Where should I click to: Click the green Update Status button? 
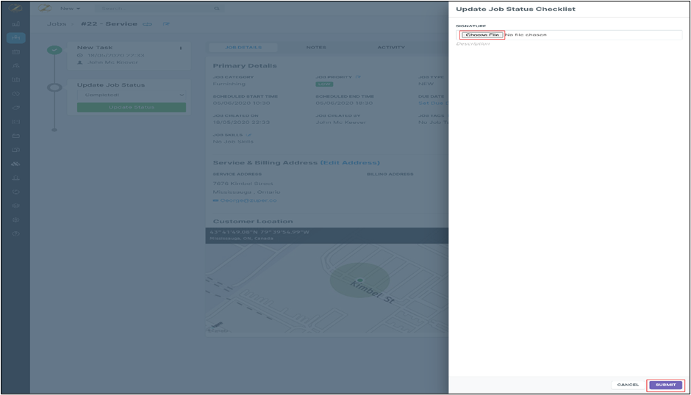[132, 107]
